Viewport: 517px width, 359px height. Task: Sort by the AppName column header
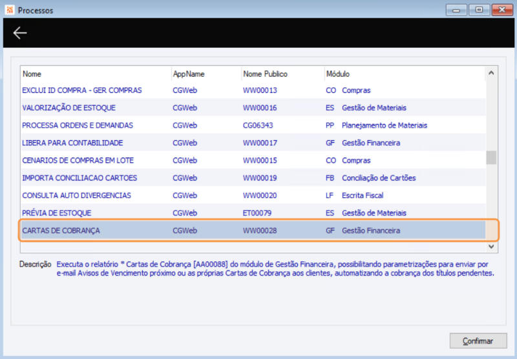coord(206,74)
